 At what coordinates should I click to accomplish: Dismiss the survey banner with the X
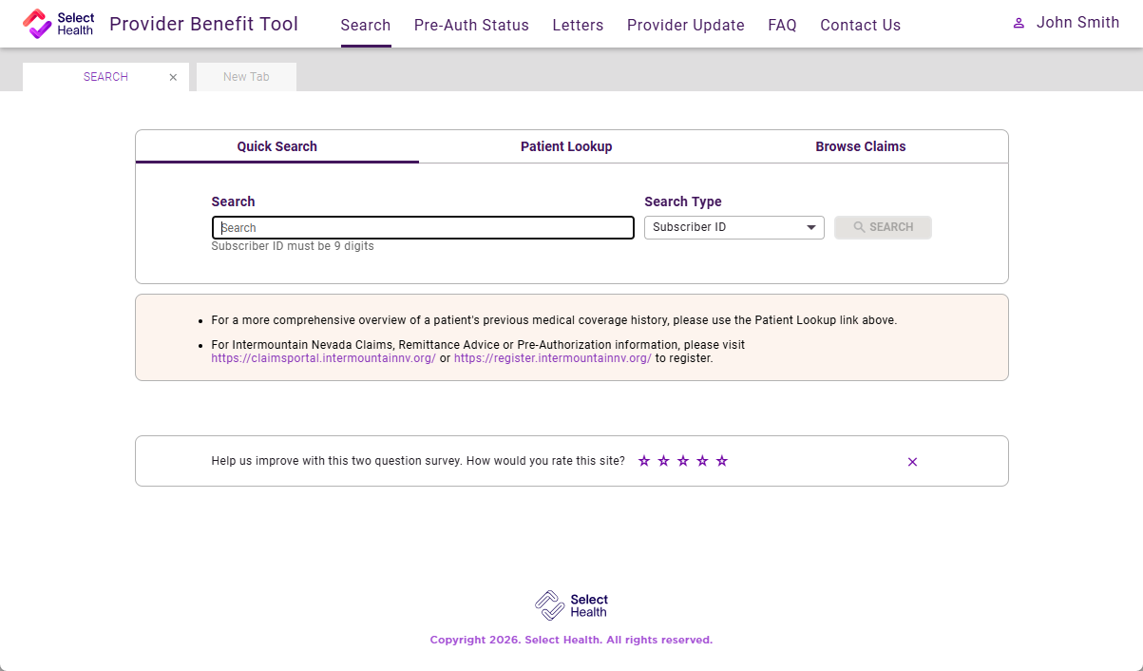click(x=911, y=461)
